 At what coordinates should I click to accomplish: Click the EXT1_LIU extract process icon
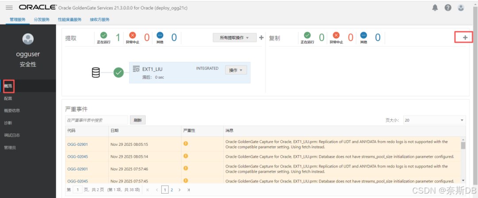[x=136, y=69]
